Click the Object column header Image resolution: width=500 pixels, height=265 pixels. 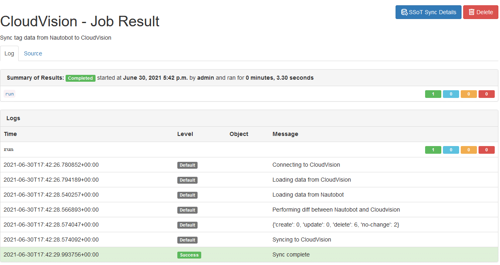pyautogui.click(x=239, y=134)
